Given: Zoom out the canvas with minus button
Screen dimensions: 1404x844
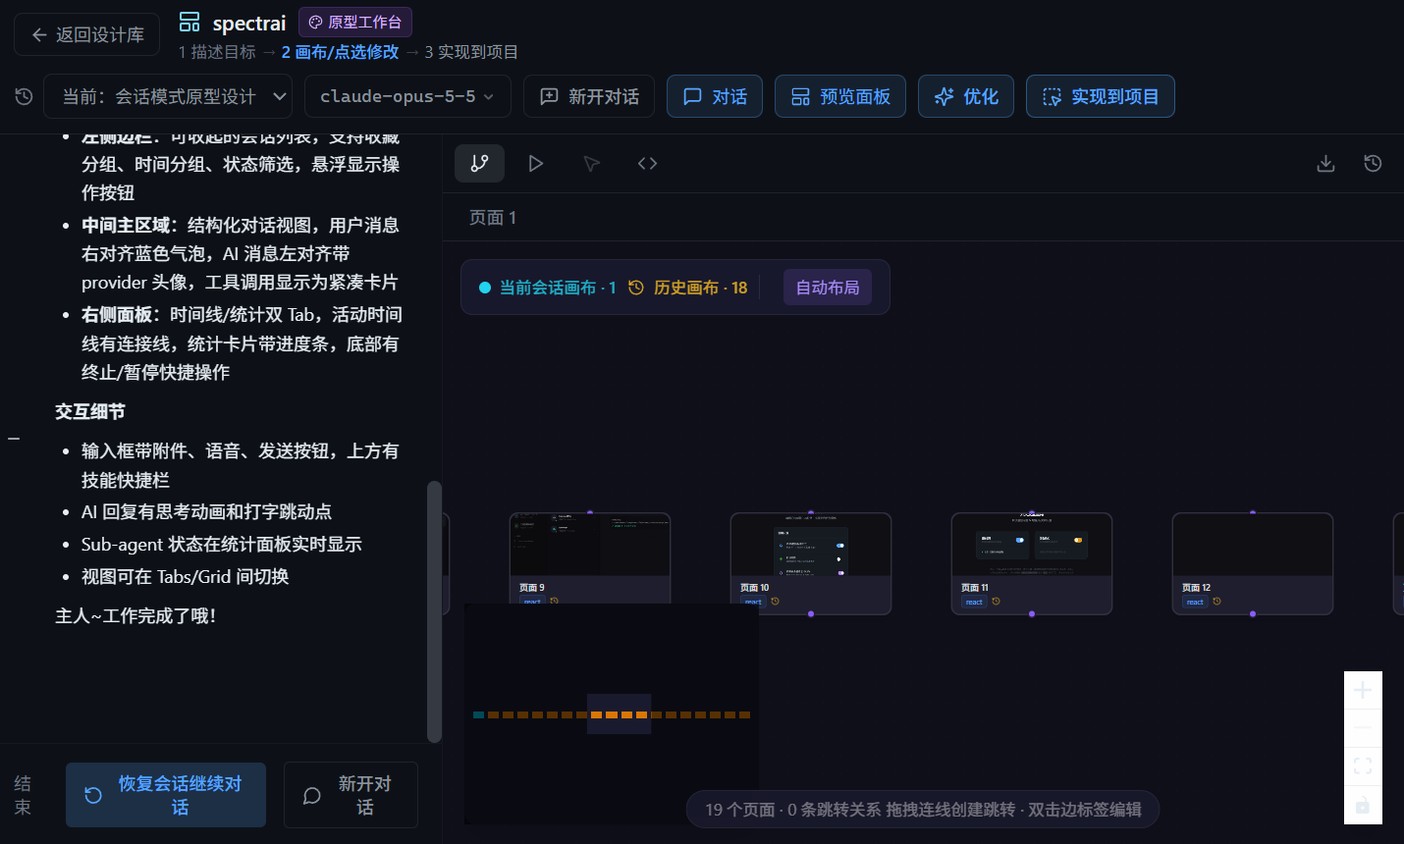Looking at the screenshot, I should click(x=1363, y=728).
